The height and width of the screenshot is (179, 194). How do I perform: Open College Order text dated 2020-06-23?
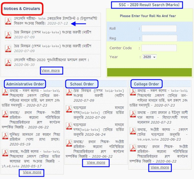pos(162,135)
